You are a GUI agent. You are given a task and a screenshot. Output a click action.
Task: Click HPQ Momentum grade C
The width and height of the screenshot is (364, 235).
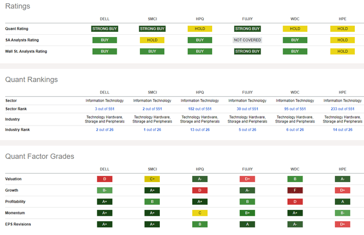200,213
